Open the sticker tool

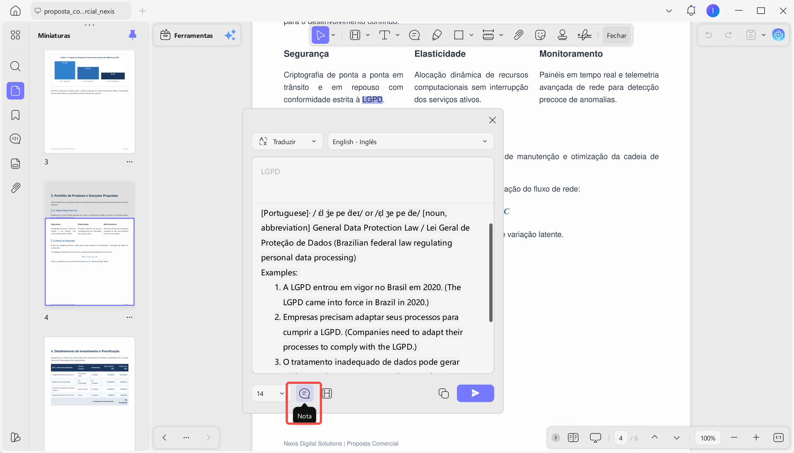pyautogui.click(x=540, y=35)
